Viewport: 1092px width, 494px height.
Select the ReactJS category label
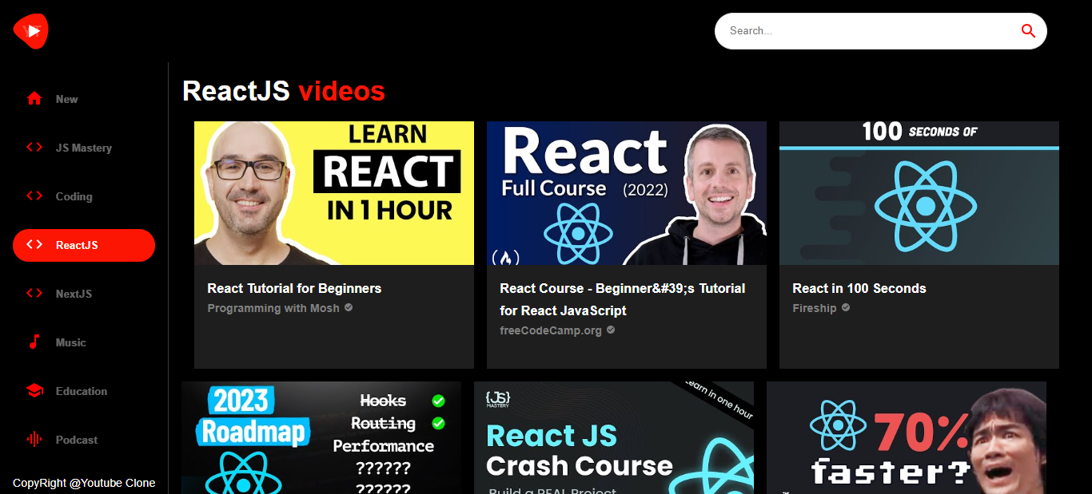[x=77, y=245]
